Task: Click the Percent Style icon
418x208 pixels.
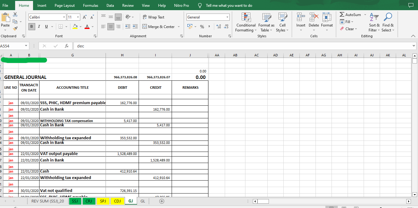Action: (x=202, y=27)
